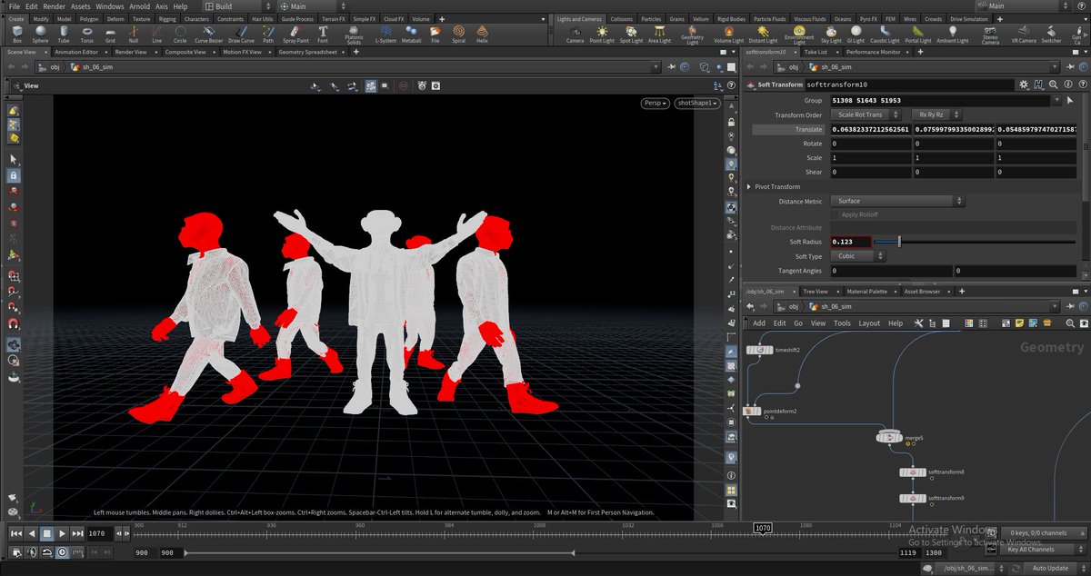The width and height of the screenshot is (1091, 576).
Task: Open the Pyro FX shelf tab
Action: 870,18
